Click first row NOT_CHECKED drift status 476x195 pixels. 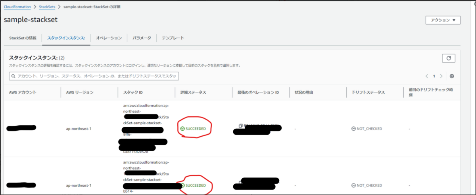click(x=367, y=129)
